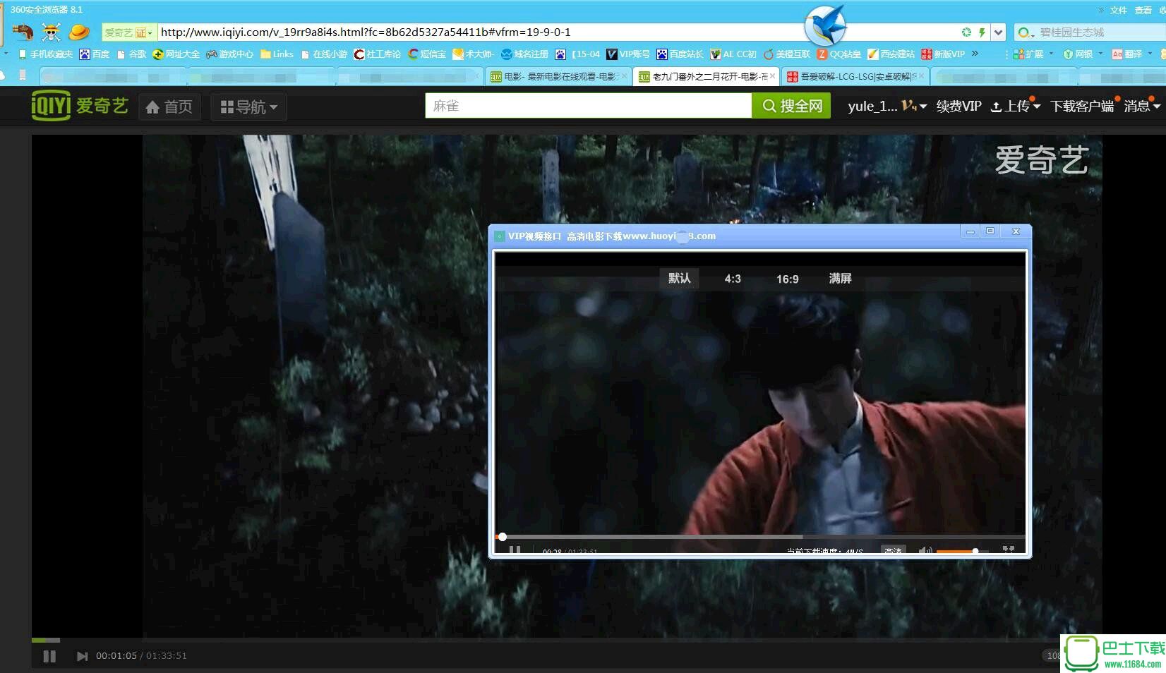Switch to 吾爱破解-LCG-LSG tab

click(x=854, y=76)
